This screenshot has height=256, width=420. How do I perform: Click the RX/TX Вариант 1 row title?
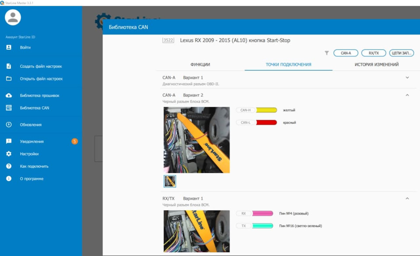183,198
